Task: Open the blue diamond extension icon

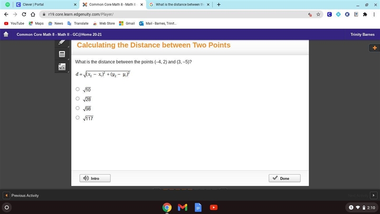Action: tap(338, 14)
